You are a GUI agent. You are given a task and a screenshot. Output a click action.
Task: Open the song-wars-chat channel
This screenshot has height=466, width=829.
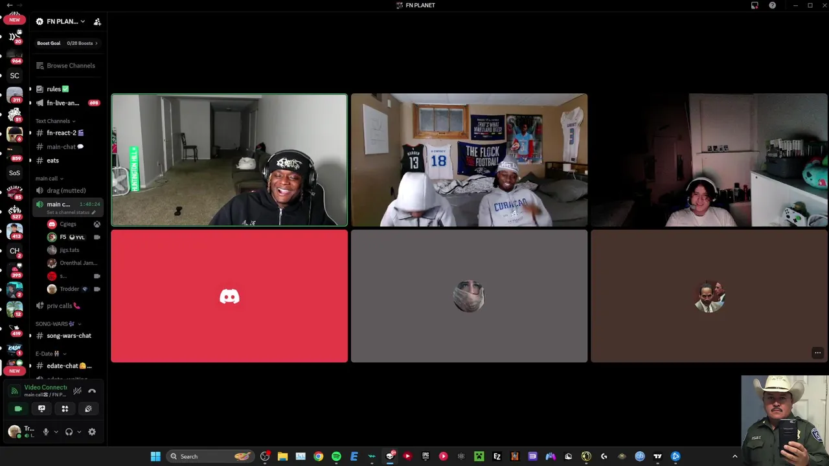pos(68,335)
